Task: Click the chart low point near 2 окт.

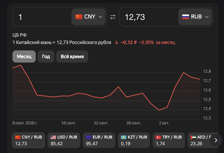Action: 159,110
